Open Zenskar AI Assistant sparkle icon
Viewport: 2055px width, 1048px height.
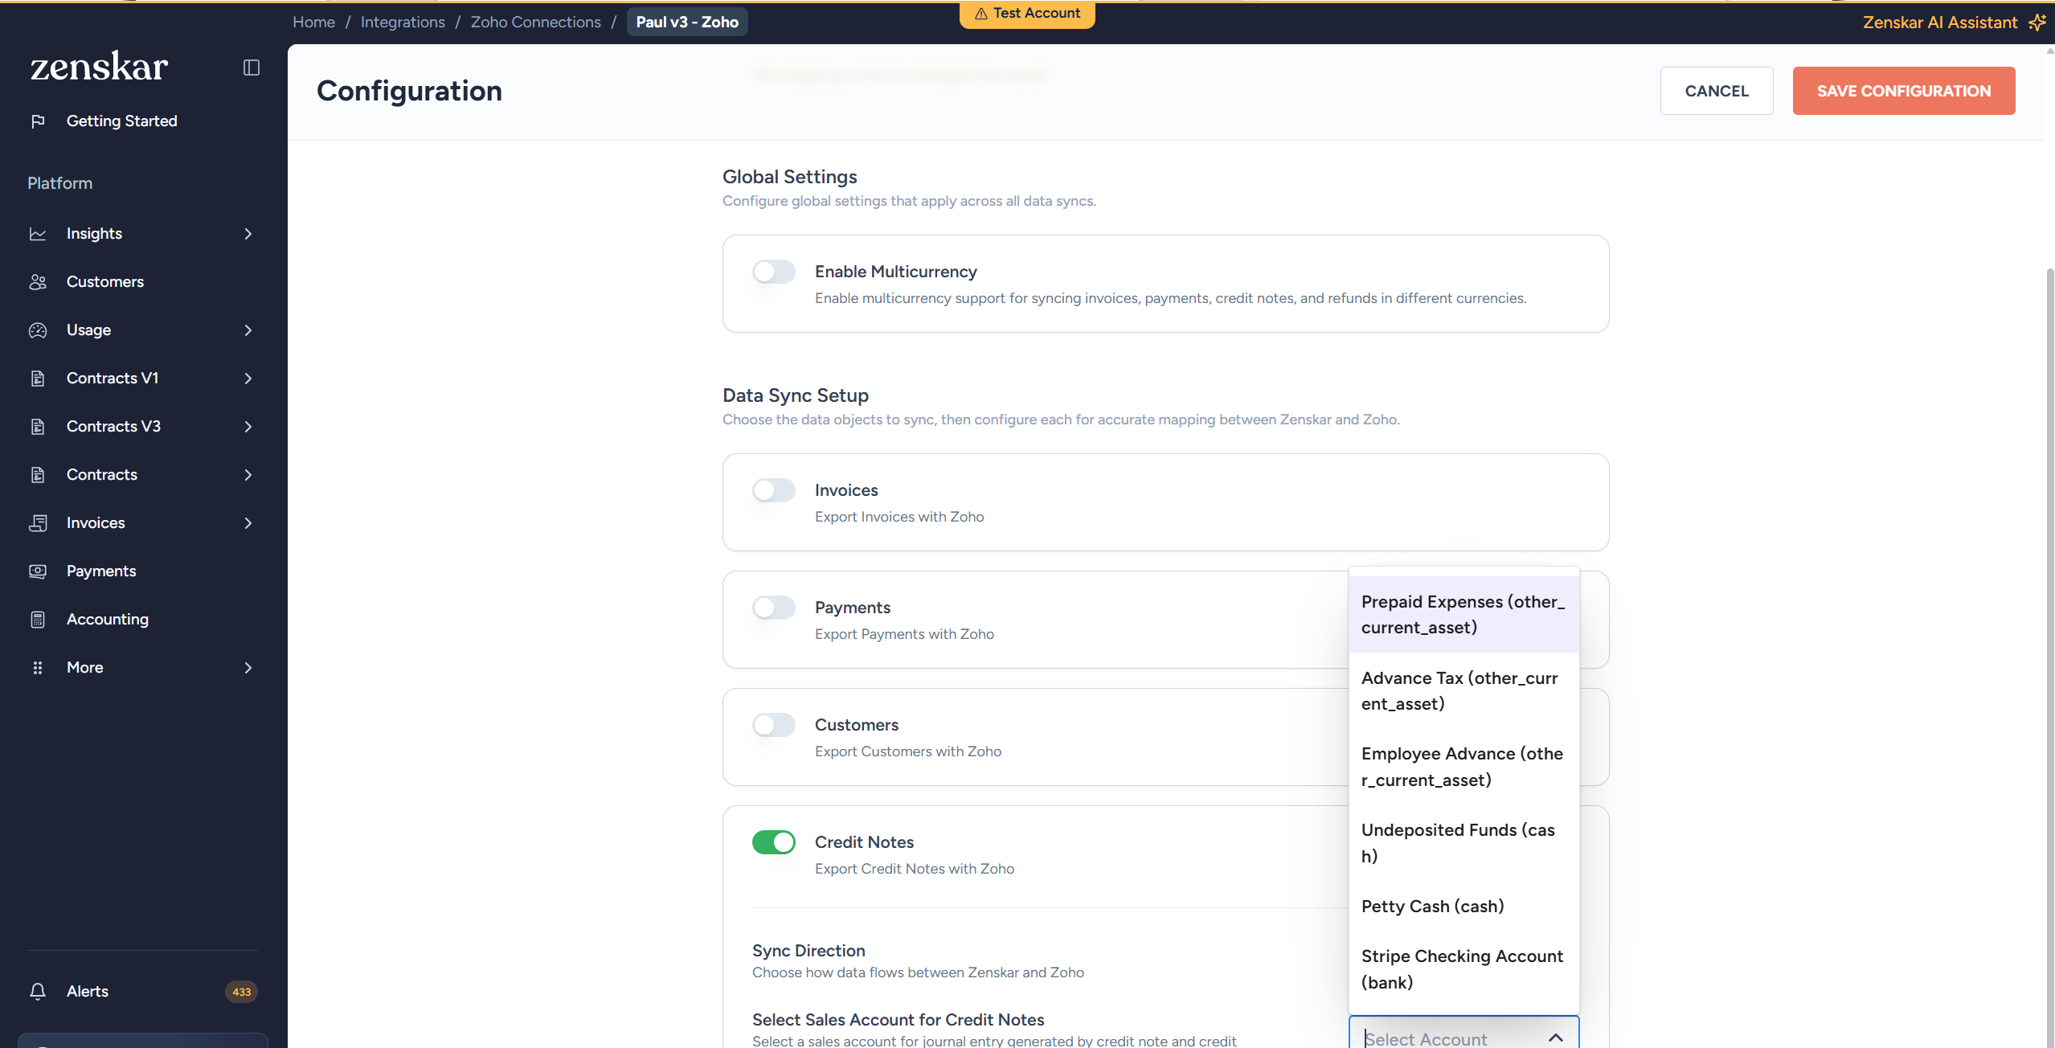tap(2037, 23)
